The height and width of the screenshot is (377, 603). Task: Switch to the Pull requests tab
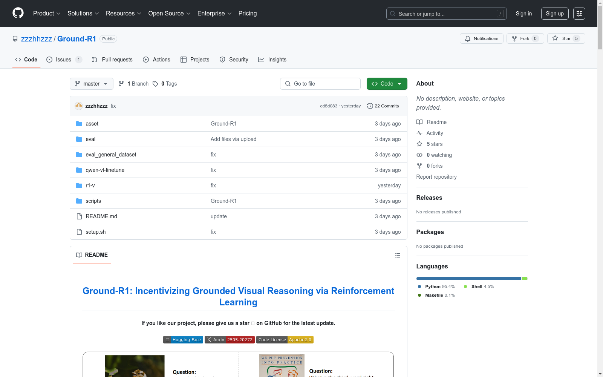pos(112,60)
